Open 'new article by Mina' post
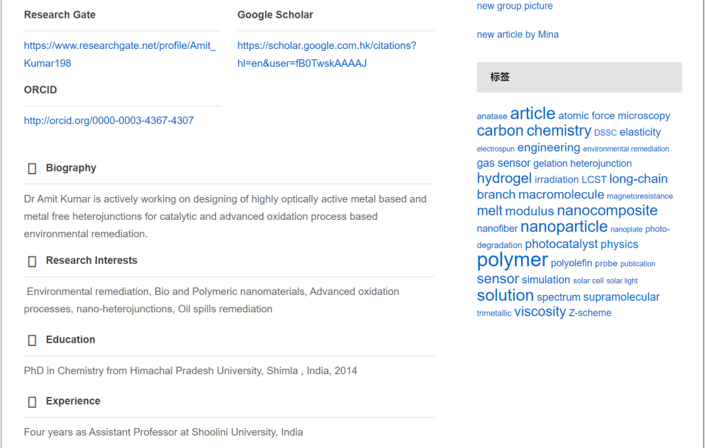Screen dimensions: 705x448 click(x=518, y=34)
